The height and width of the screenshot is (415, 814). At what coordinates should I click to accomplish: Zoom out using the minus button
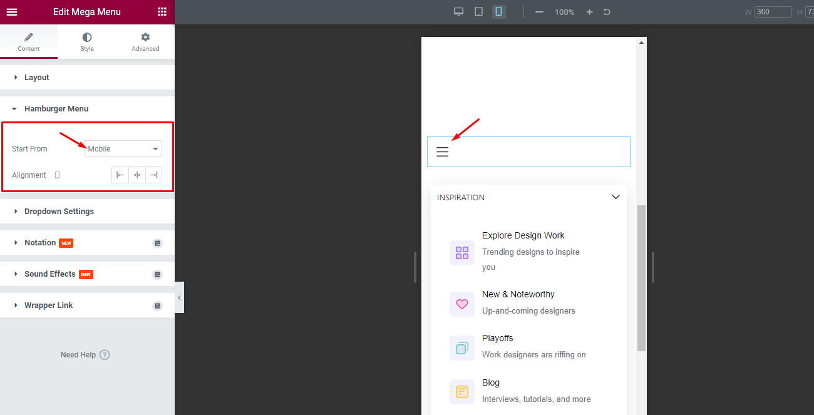pos(539,11)
